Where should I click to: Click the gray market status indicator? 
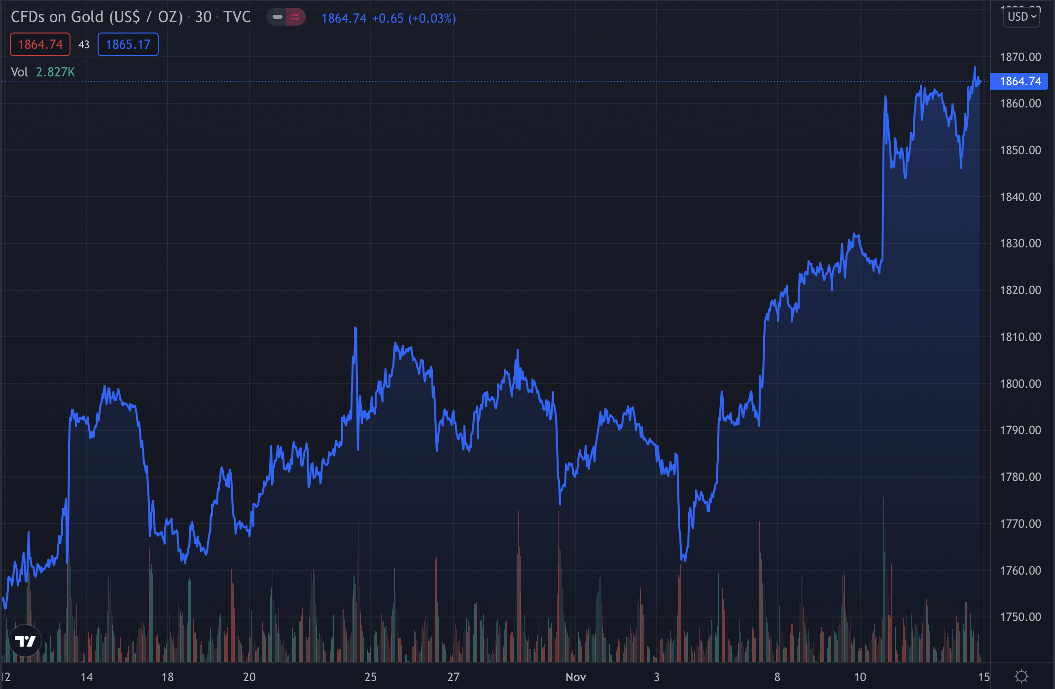[277, 17]
